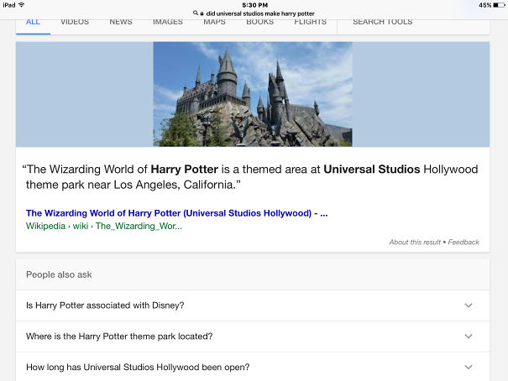Switch to the VIDEOS tab

75,22
